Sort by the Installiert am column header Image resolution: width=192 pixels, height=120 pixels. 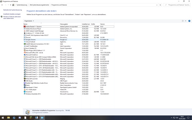tap(86, 24)
